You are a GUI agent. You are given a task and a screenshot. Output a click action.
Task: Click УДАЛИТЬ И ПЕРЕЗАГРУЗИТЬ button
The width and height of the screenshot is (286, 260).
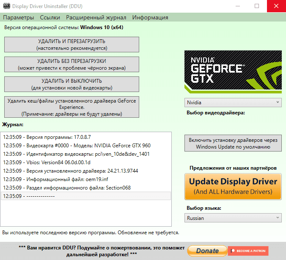point(71,45)
